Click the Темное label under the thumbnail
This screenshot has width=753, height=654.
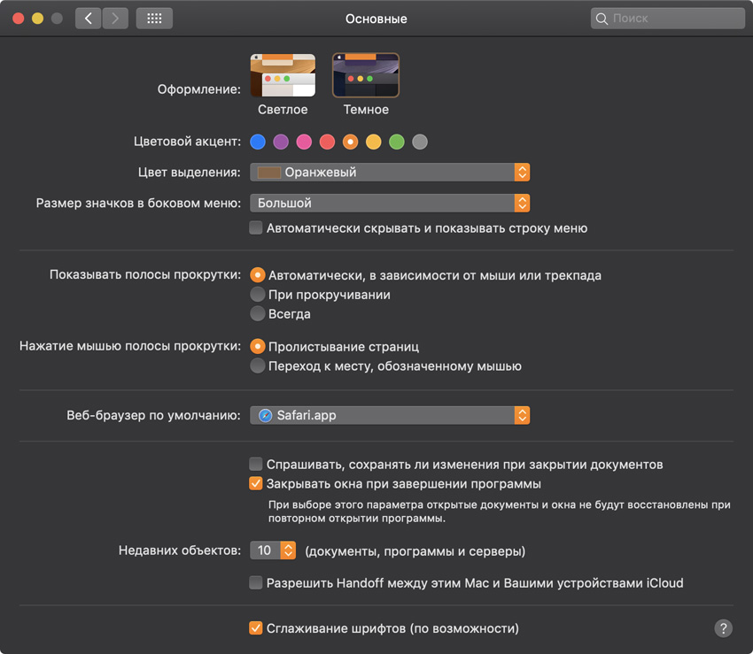pos(366,110)
